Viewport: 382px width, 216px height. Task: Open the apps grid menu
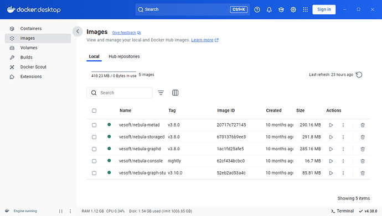305,9
